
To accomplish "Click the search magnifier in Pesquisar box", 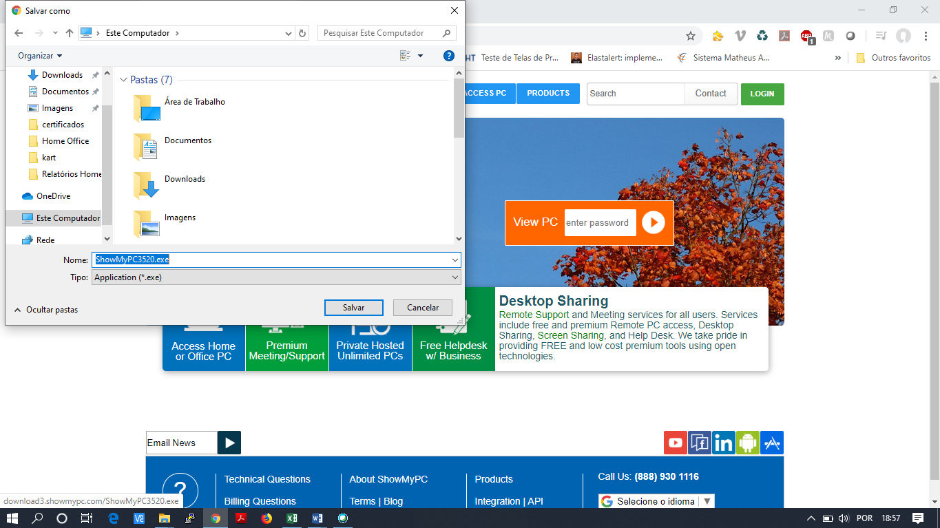I will [x=447, y=33].
